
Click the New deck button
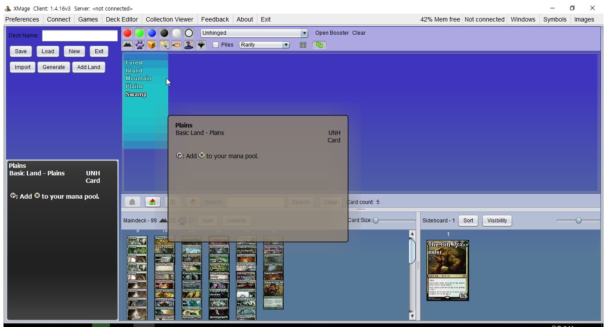(75, 51)
